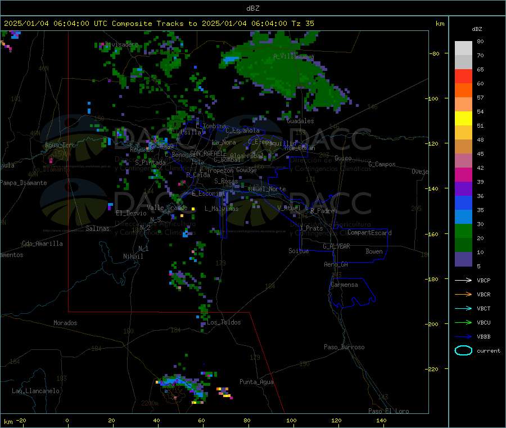Click the Los_Toldos location label

224,322
